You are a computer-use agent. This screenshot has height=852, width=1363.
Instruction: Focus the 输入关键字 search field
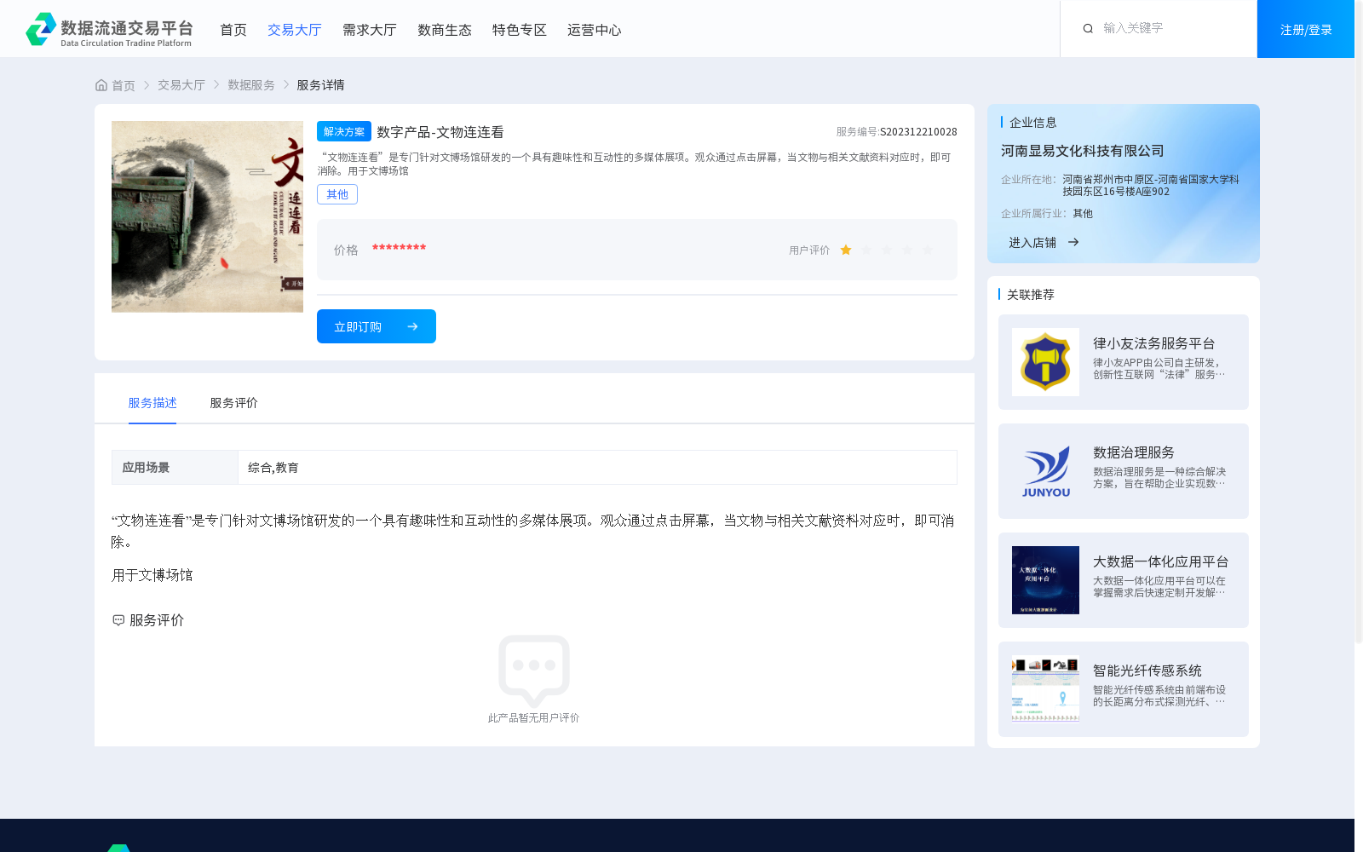pos(1171,28)
